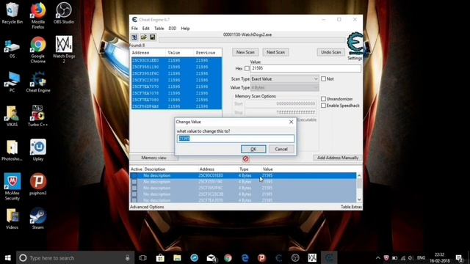Click the new value input in Change Value dialog
Viewport: 470px width, 264px height.
click(236, 139)
